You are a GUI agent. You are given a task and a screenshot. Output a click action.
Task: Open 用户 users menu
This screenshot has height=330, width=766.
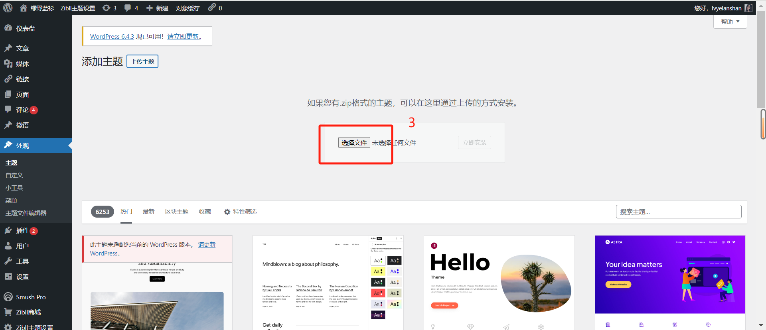point(22,246)
